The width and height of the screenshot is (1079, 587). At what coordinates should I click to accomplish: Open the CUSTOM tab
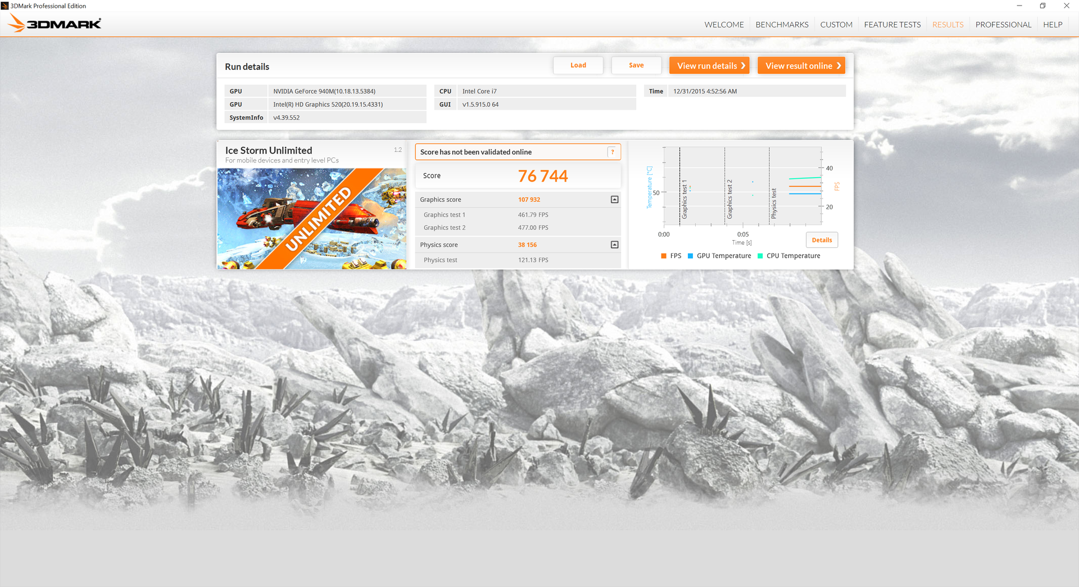point(836,25)
